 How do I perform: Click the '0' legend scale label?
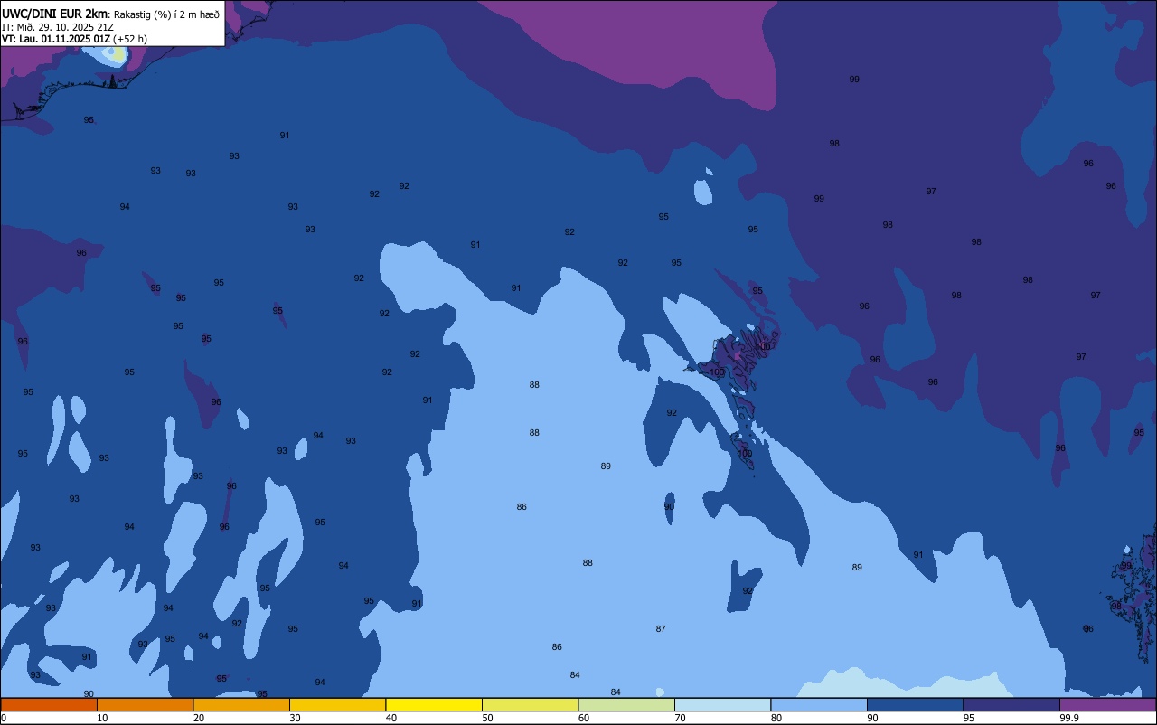pyautogui.click(x=4, y=718)
